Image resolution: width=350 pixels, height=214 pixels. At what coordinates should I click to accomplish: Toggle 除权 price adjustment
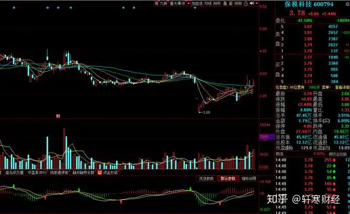(x=217, y=3)
